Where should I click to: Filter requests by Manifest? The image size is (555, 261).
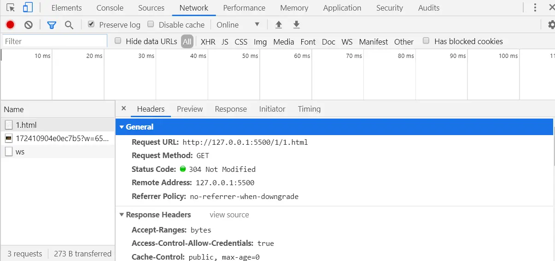[374, 41]
